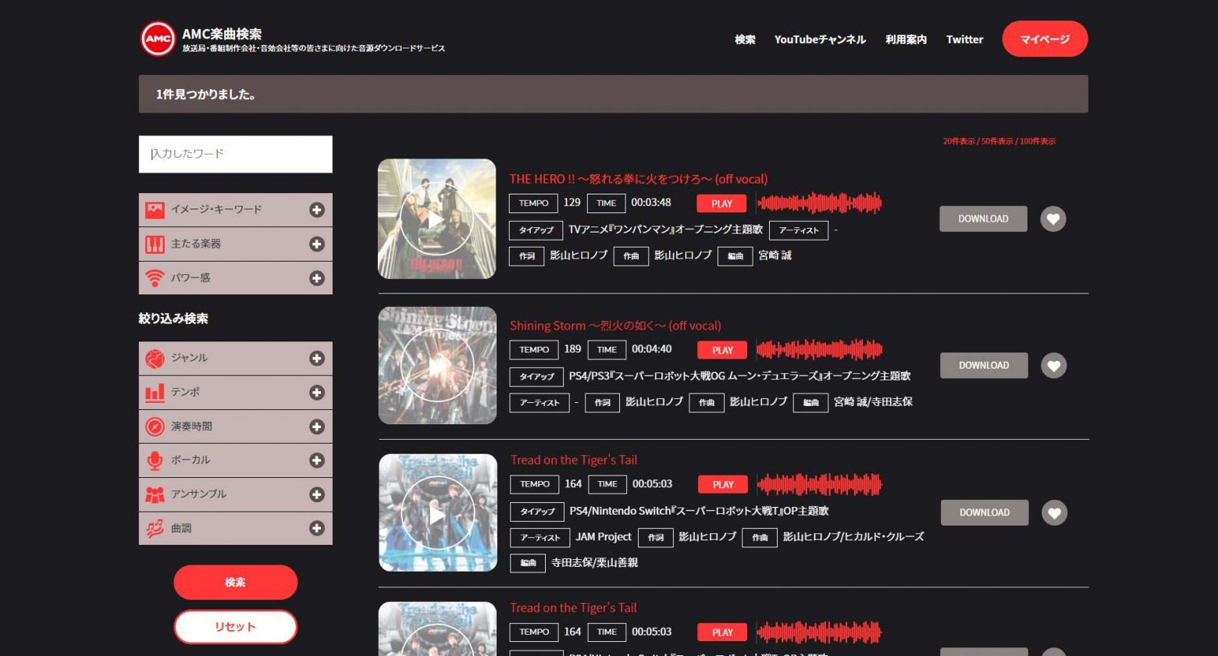Click 1件見つかりました。 result message
The image size is (1218, 656).
click(x=206, y=94)
